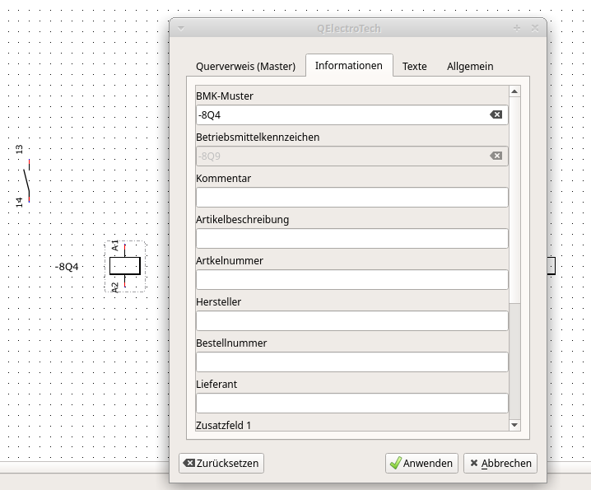Cancel the dialog with Abbrechen
The width and height of the screenshot is (591, 490).
pos(500,463)
